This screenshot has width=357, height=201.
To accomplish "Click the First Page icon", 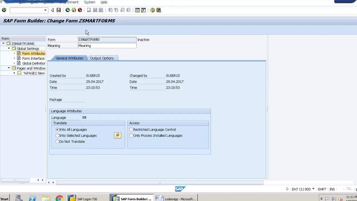I will point(110,10).
